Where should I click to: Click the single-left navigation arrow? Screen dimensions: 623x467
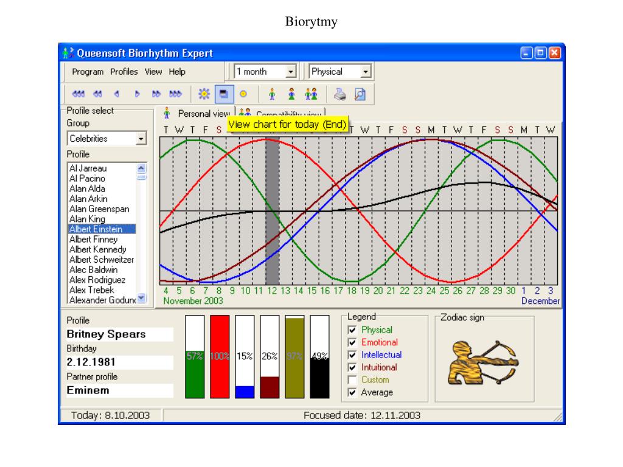pos(117,94)
